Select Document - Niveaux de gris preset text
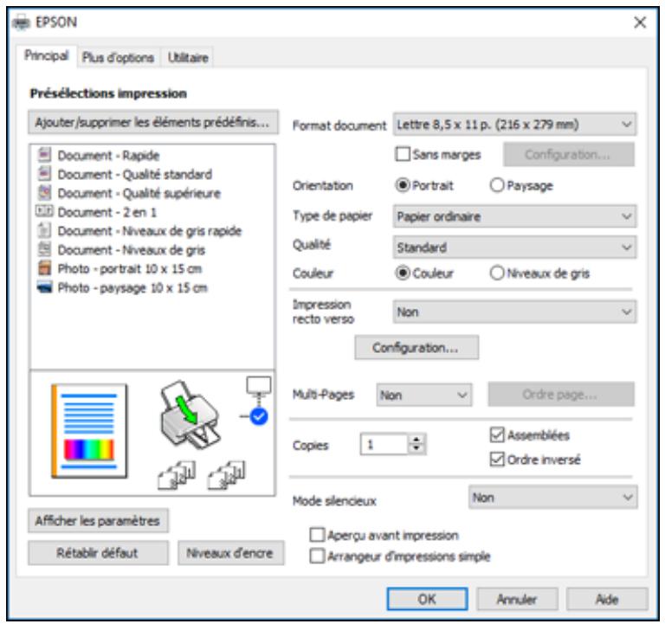Viewport: 665px width, 624px height. [132, 250]
